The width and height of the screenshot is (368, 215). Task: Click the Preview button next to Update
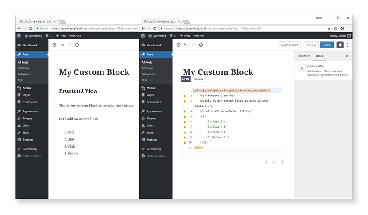pyautogui.click(x=311, y=45)
